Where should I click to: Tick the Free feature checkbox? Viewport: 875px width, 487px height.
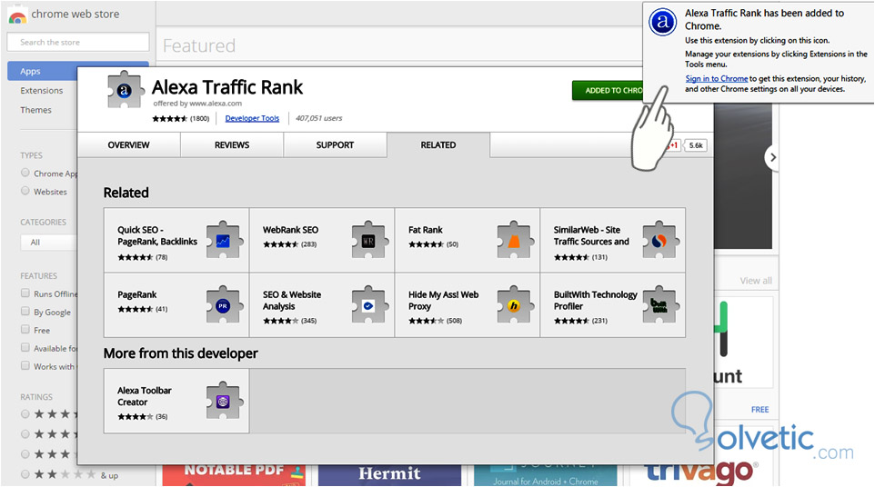(25, 329)
